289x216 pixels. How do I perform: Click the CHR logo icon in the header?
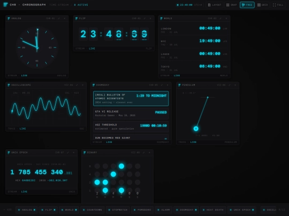[5, 5]
